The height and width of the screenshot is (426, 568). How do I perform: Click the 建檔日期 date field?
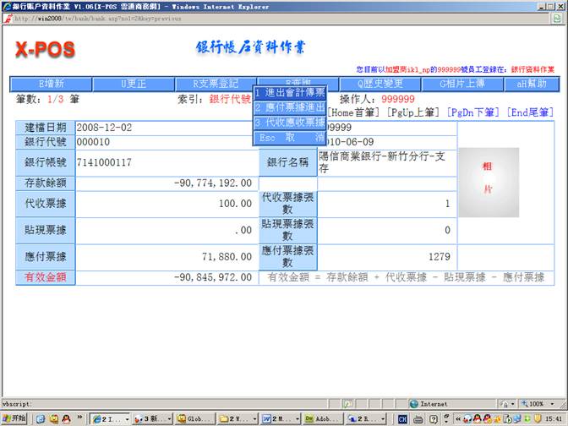[165, 127]
